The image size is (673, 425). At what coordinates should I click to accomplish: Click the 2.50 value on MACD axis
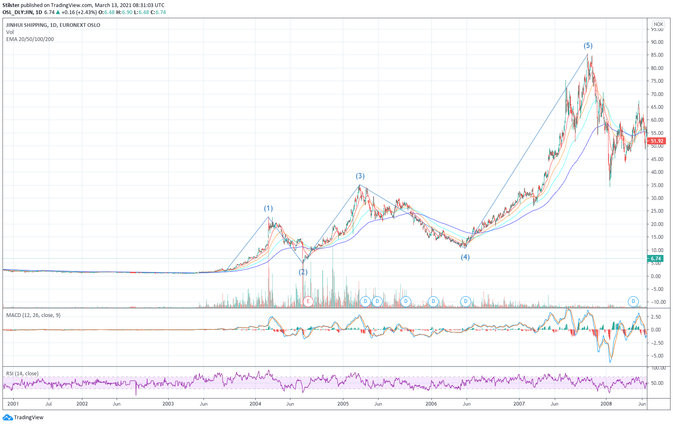pyautogui.click(x=656, y=317)
